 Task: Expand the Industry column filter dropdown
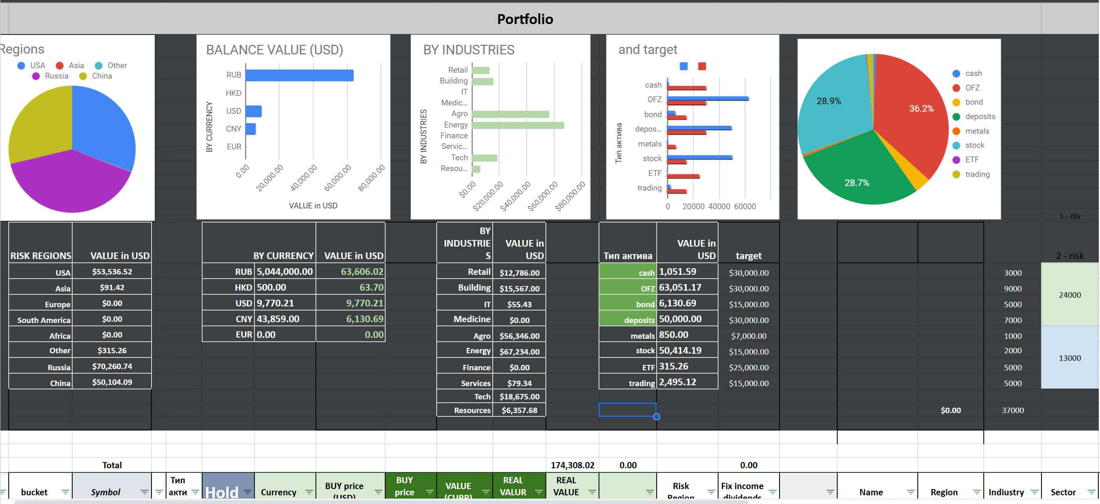[1034, 492]
